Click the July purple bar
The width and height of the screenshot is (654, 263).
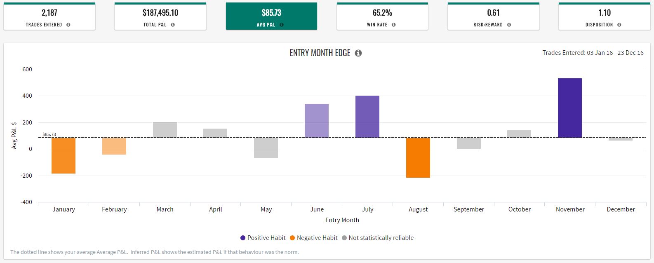367,117
